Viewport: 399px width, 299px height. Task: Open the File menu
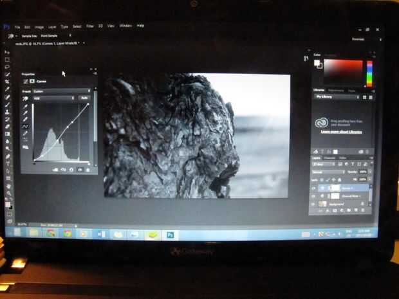pyautogui.click(x=17, y=27)
